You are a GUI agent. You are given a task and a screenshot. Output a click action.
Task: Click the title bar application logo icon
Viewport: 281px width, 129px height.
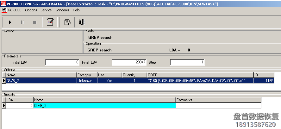tap(3, 3)
